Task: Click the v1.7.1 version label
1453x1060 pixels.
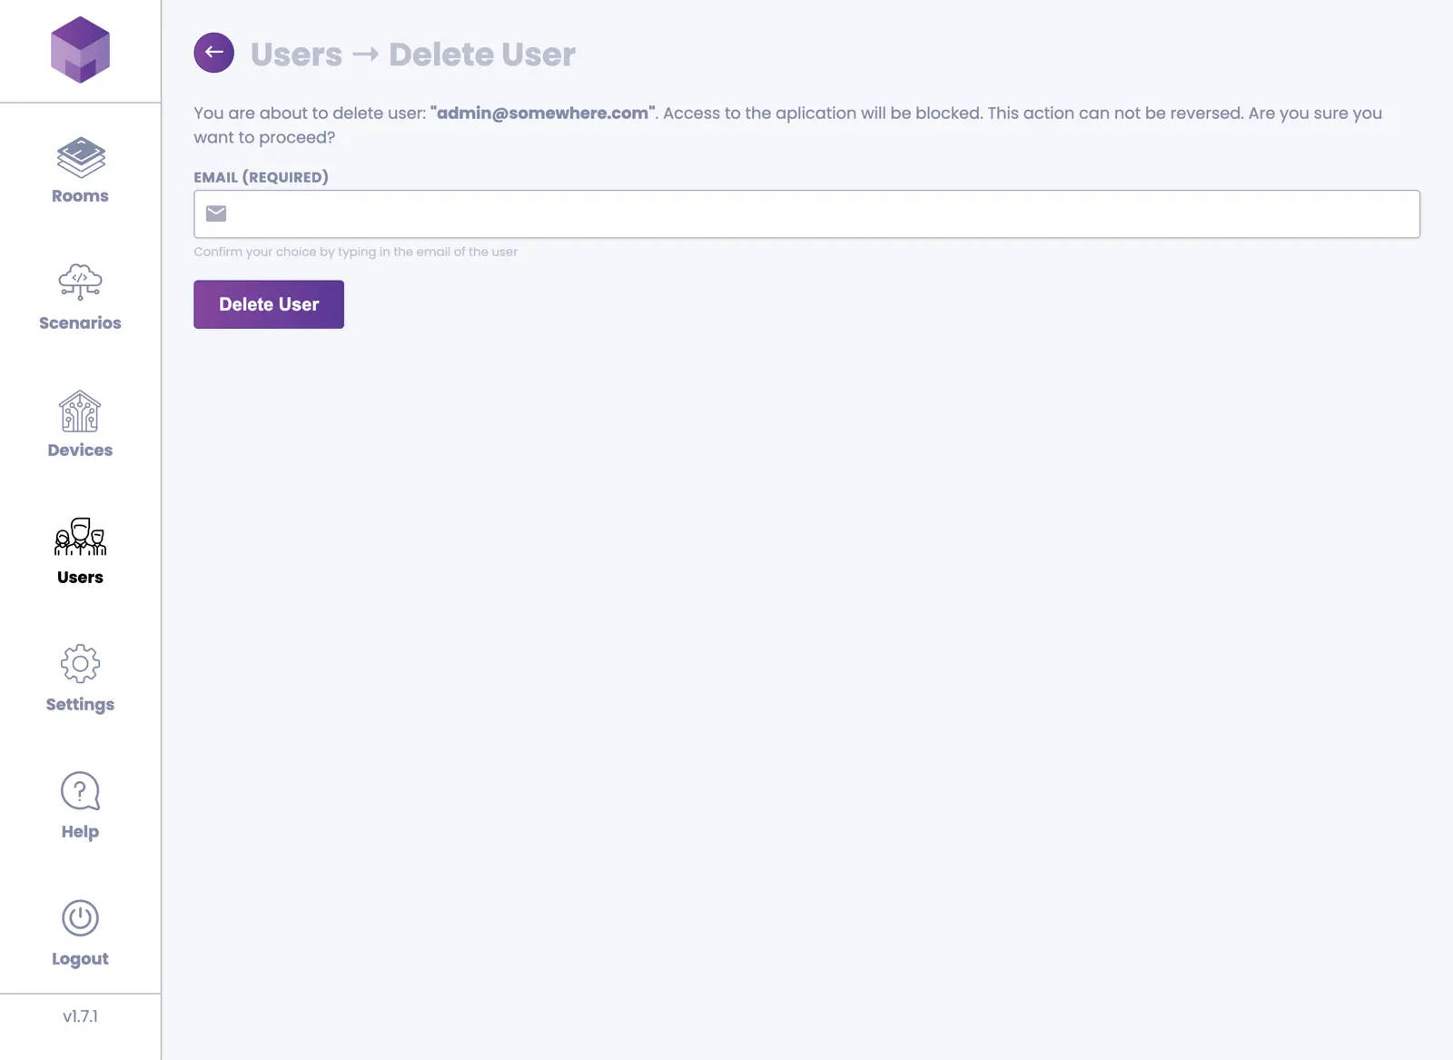Action: [x=80, y=1016]
